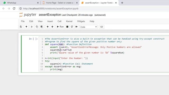The height and width of the screenshot is (95, 169).
Task: Click the 'assert (num>0)' code line
Action: coord(96,47)
